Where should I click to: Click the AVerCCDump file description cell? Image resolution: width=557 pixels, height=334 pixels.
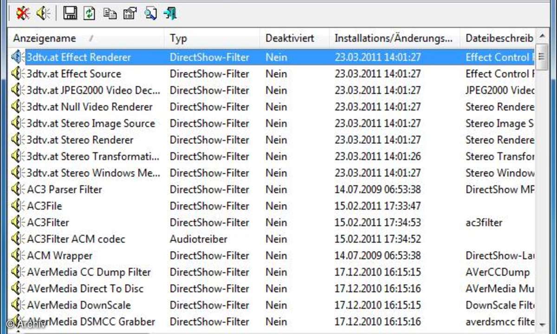[x=498, y=272]
